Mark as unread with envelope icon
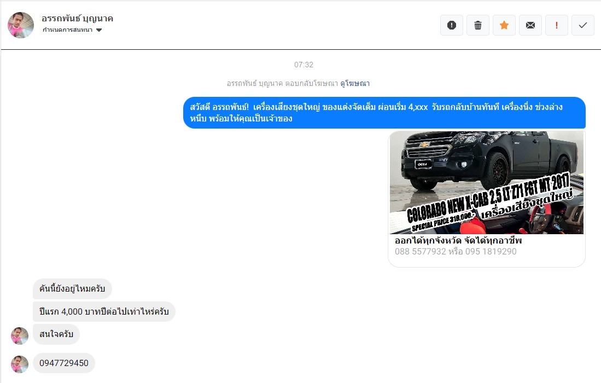 pos(530,25)
